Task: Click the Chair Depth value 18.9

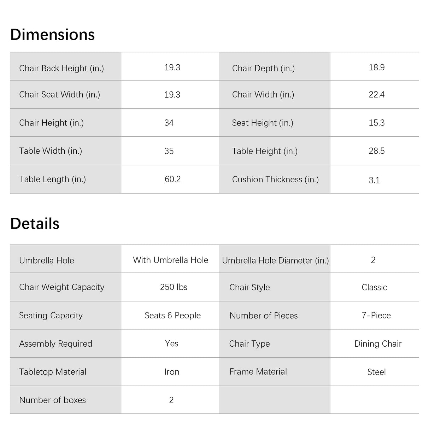Action: (x=377, y=67)
